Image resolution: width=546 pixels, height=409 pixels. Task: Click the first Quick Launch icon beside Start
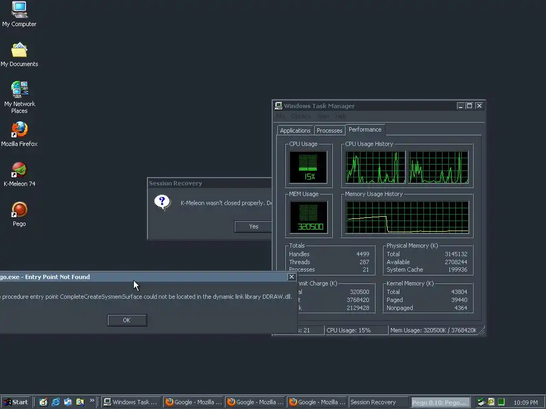44,402
